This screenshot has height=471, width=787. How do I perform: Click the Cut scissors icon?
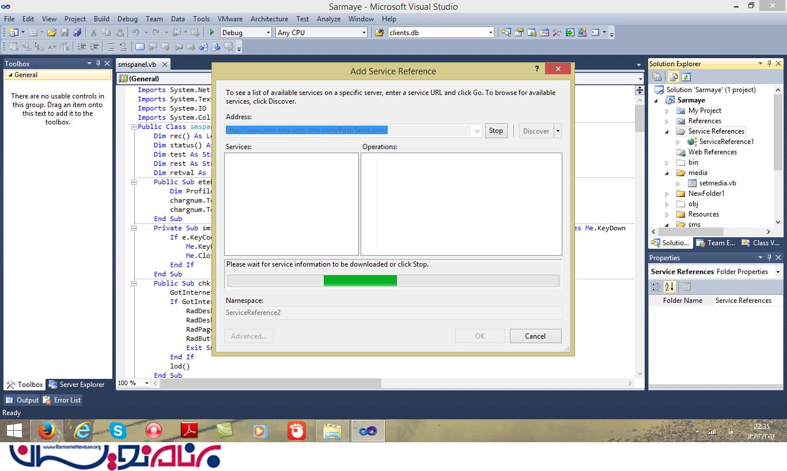tap(94, 33)
